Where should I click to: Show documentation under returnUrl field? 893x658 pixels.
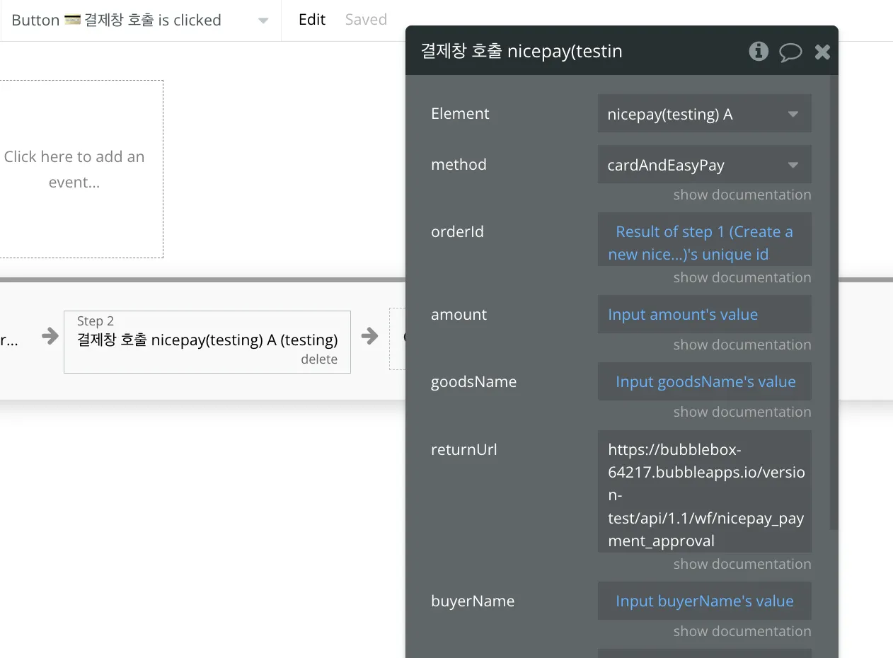coord(742,564)
